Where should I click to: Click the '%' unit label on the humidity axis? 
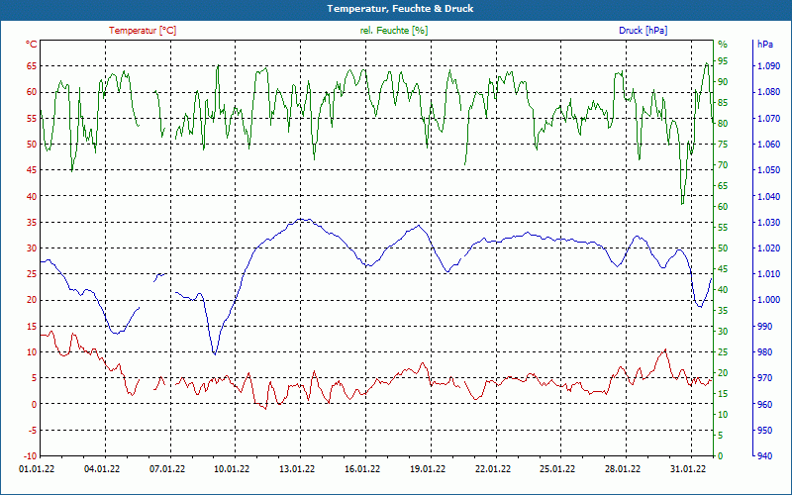pos(723,45)
